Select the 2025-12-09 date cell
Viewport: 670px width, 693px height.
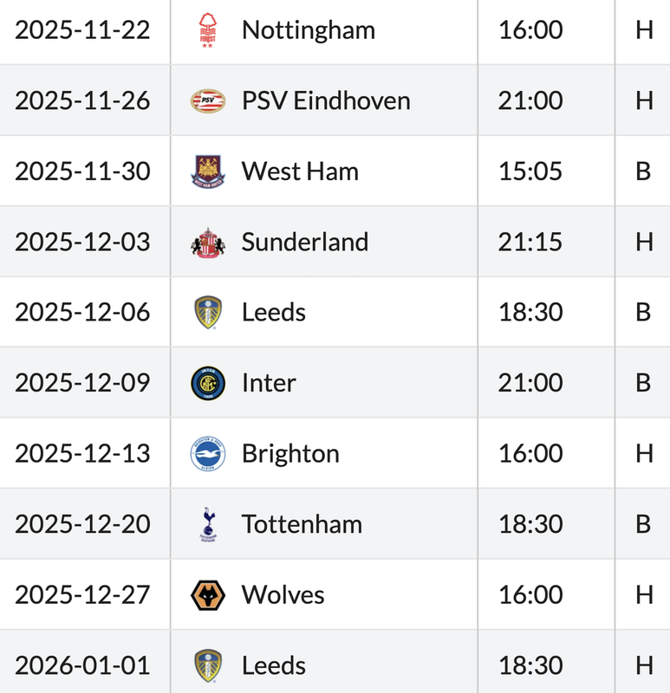tap(82, 383)
